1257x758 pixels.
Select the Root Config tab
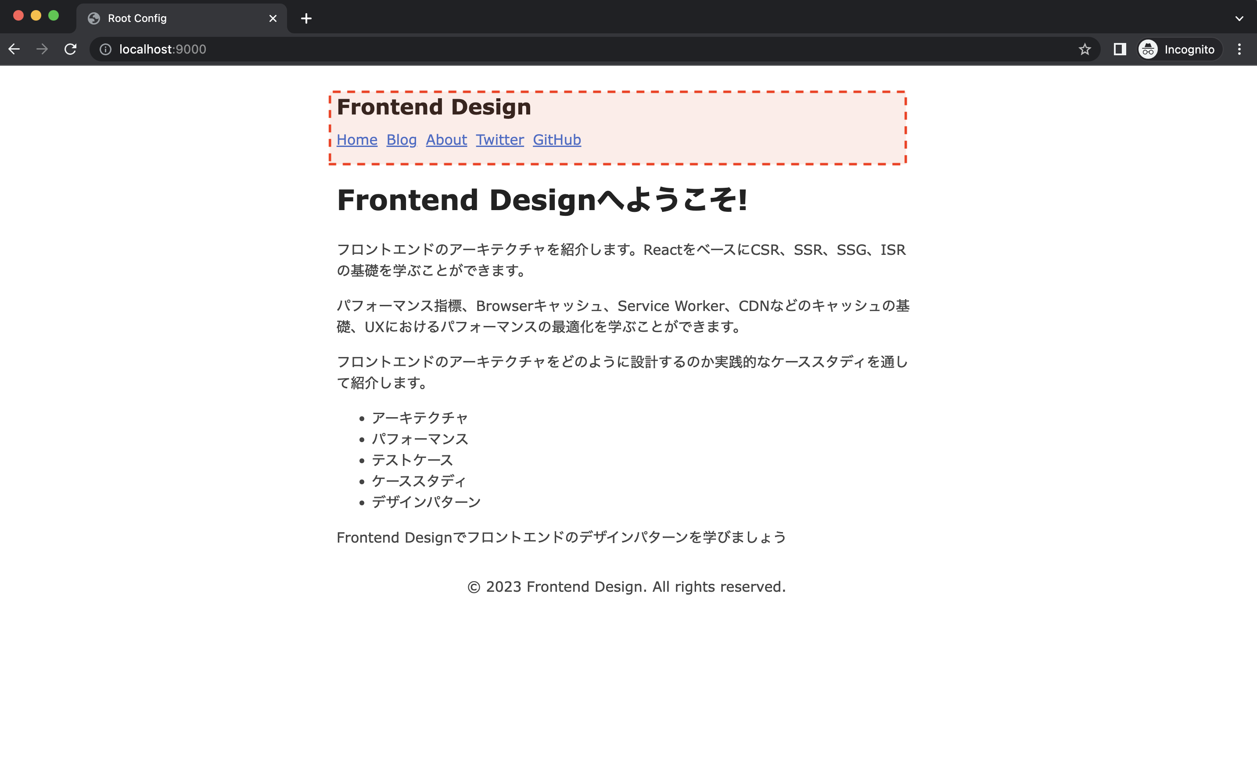click(182, 18)
